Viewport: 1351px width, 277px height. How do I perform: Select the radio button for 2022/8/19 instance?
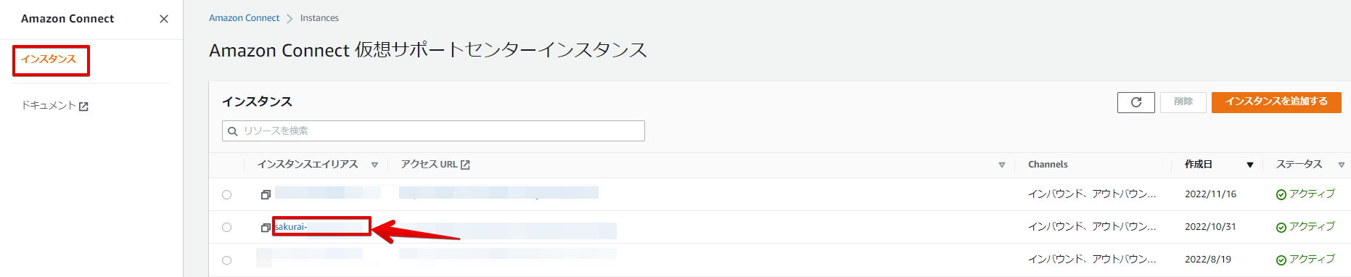tap(227, 260)
